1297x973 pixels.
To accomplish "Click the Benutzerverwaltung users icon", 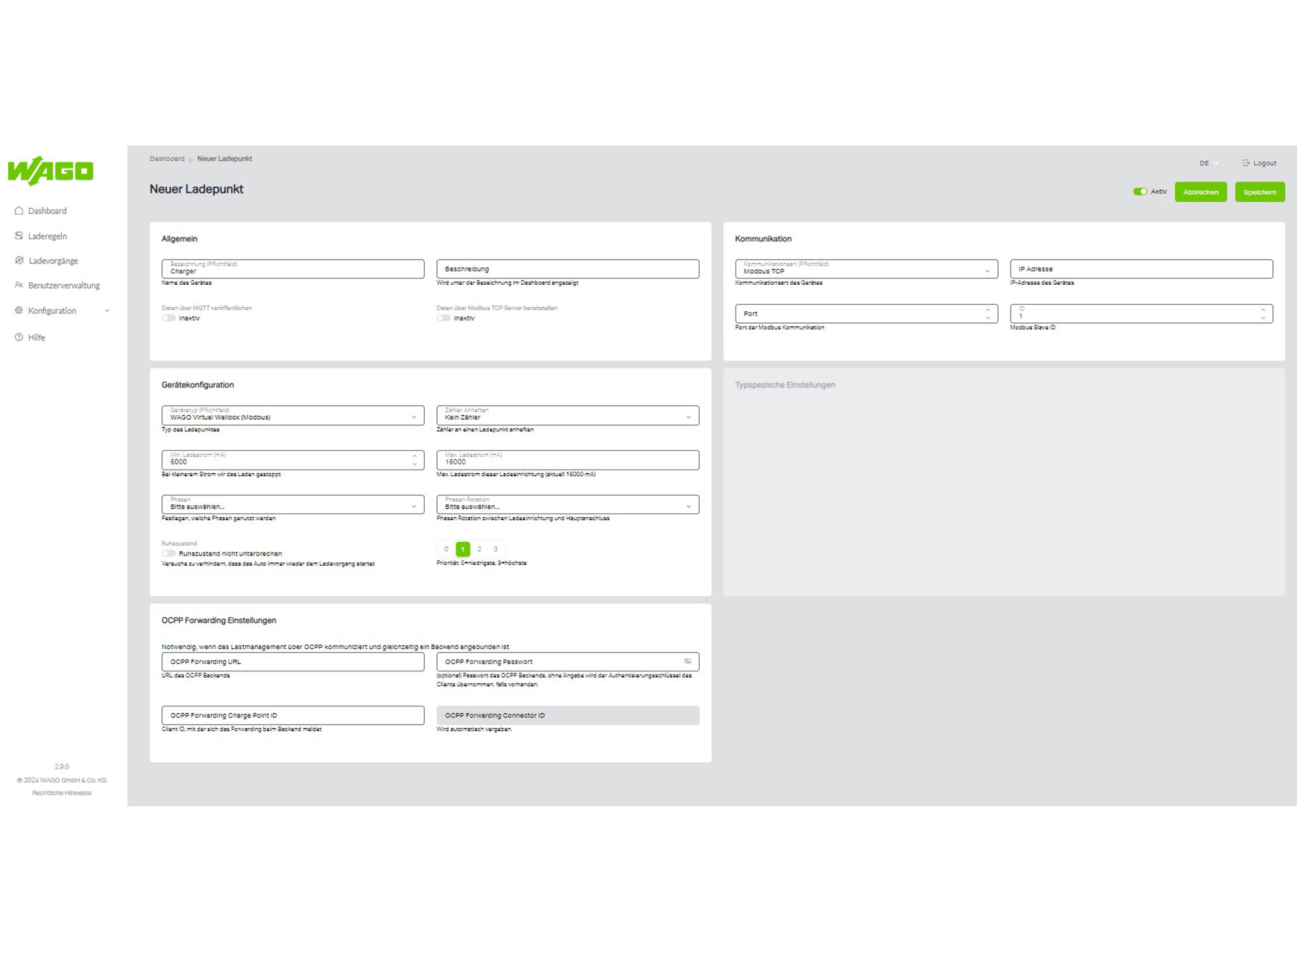I will (19, 285).
